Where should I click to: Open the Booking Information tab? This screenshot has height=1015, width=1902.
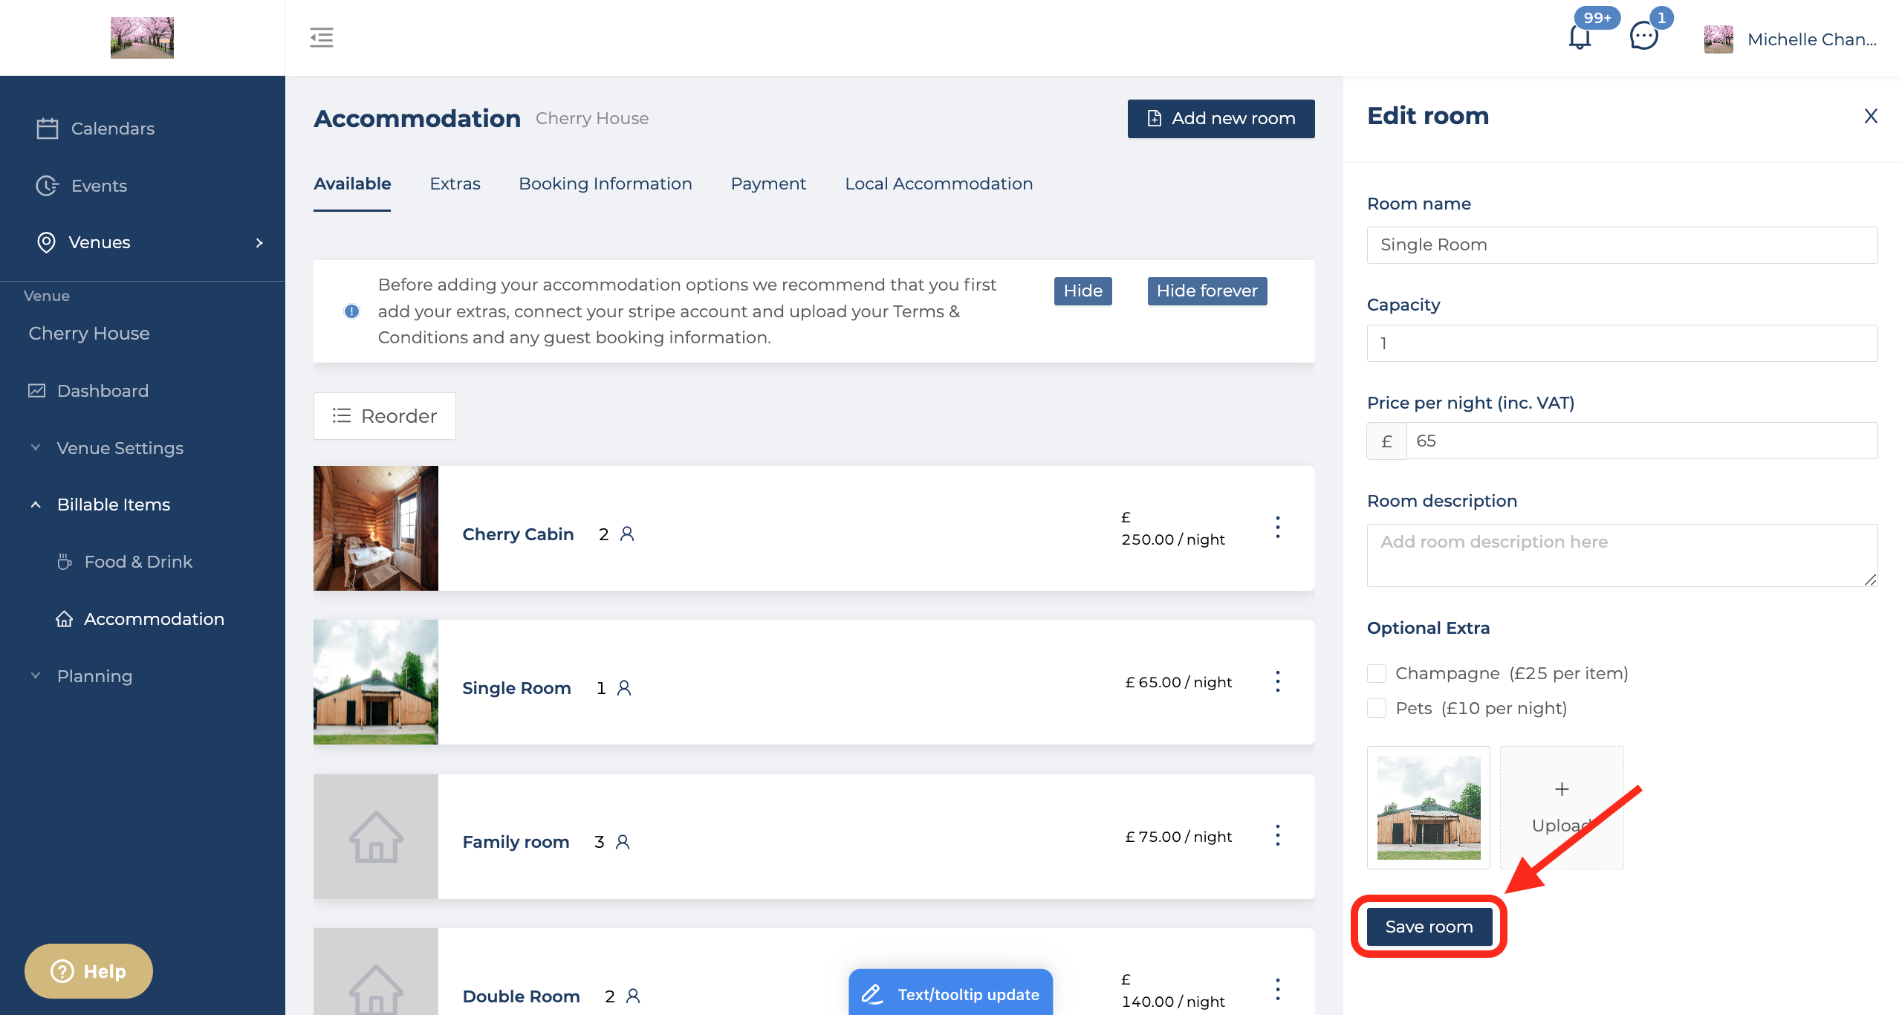pos(606,184)
